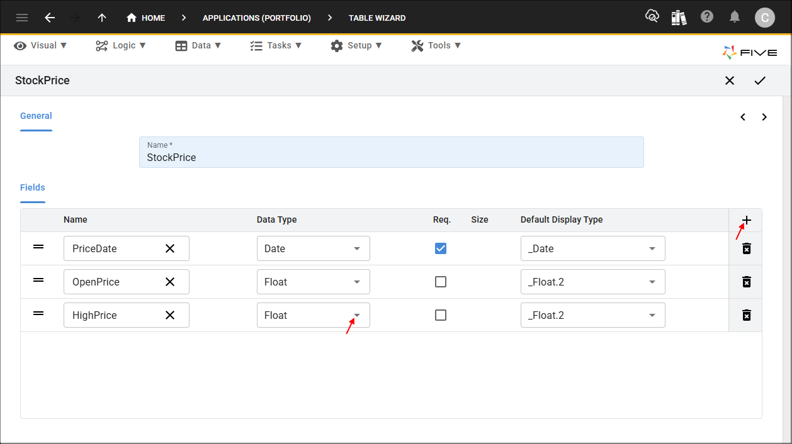Open the Tasks menu

(x=276, y=45)
